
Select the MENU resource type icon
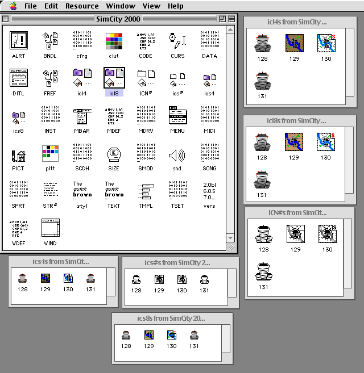pos(177,115)
